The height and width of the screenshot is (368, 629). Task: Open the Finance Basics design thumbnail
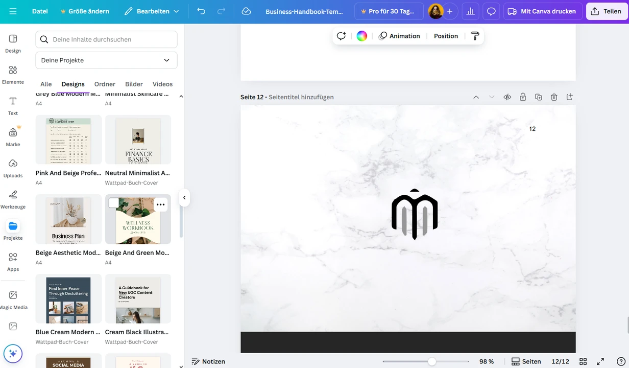(138, 140)
